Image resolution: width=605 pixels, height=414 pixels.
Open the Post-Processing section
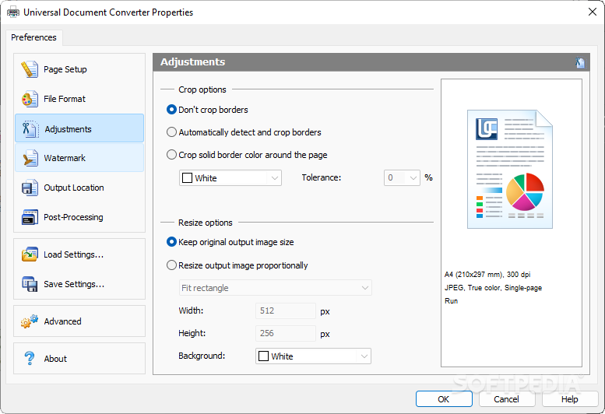click(x=79, y=217)
